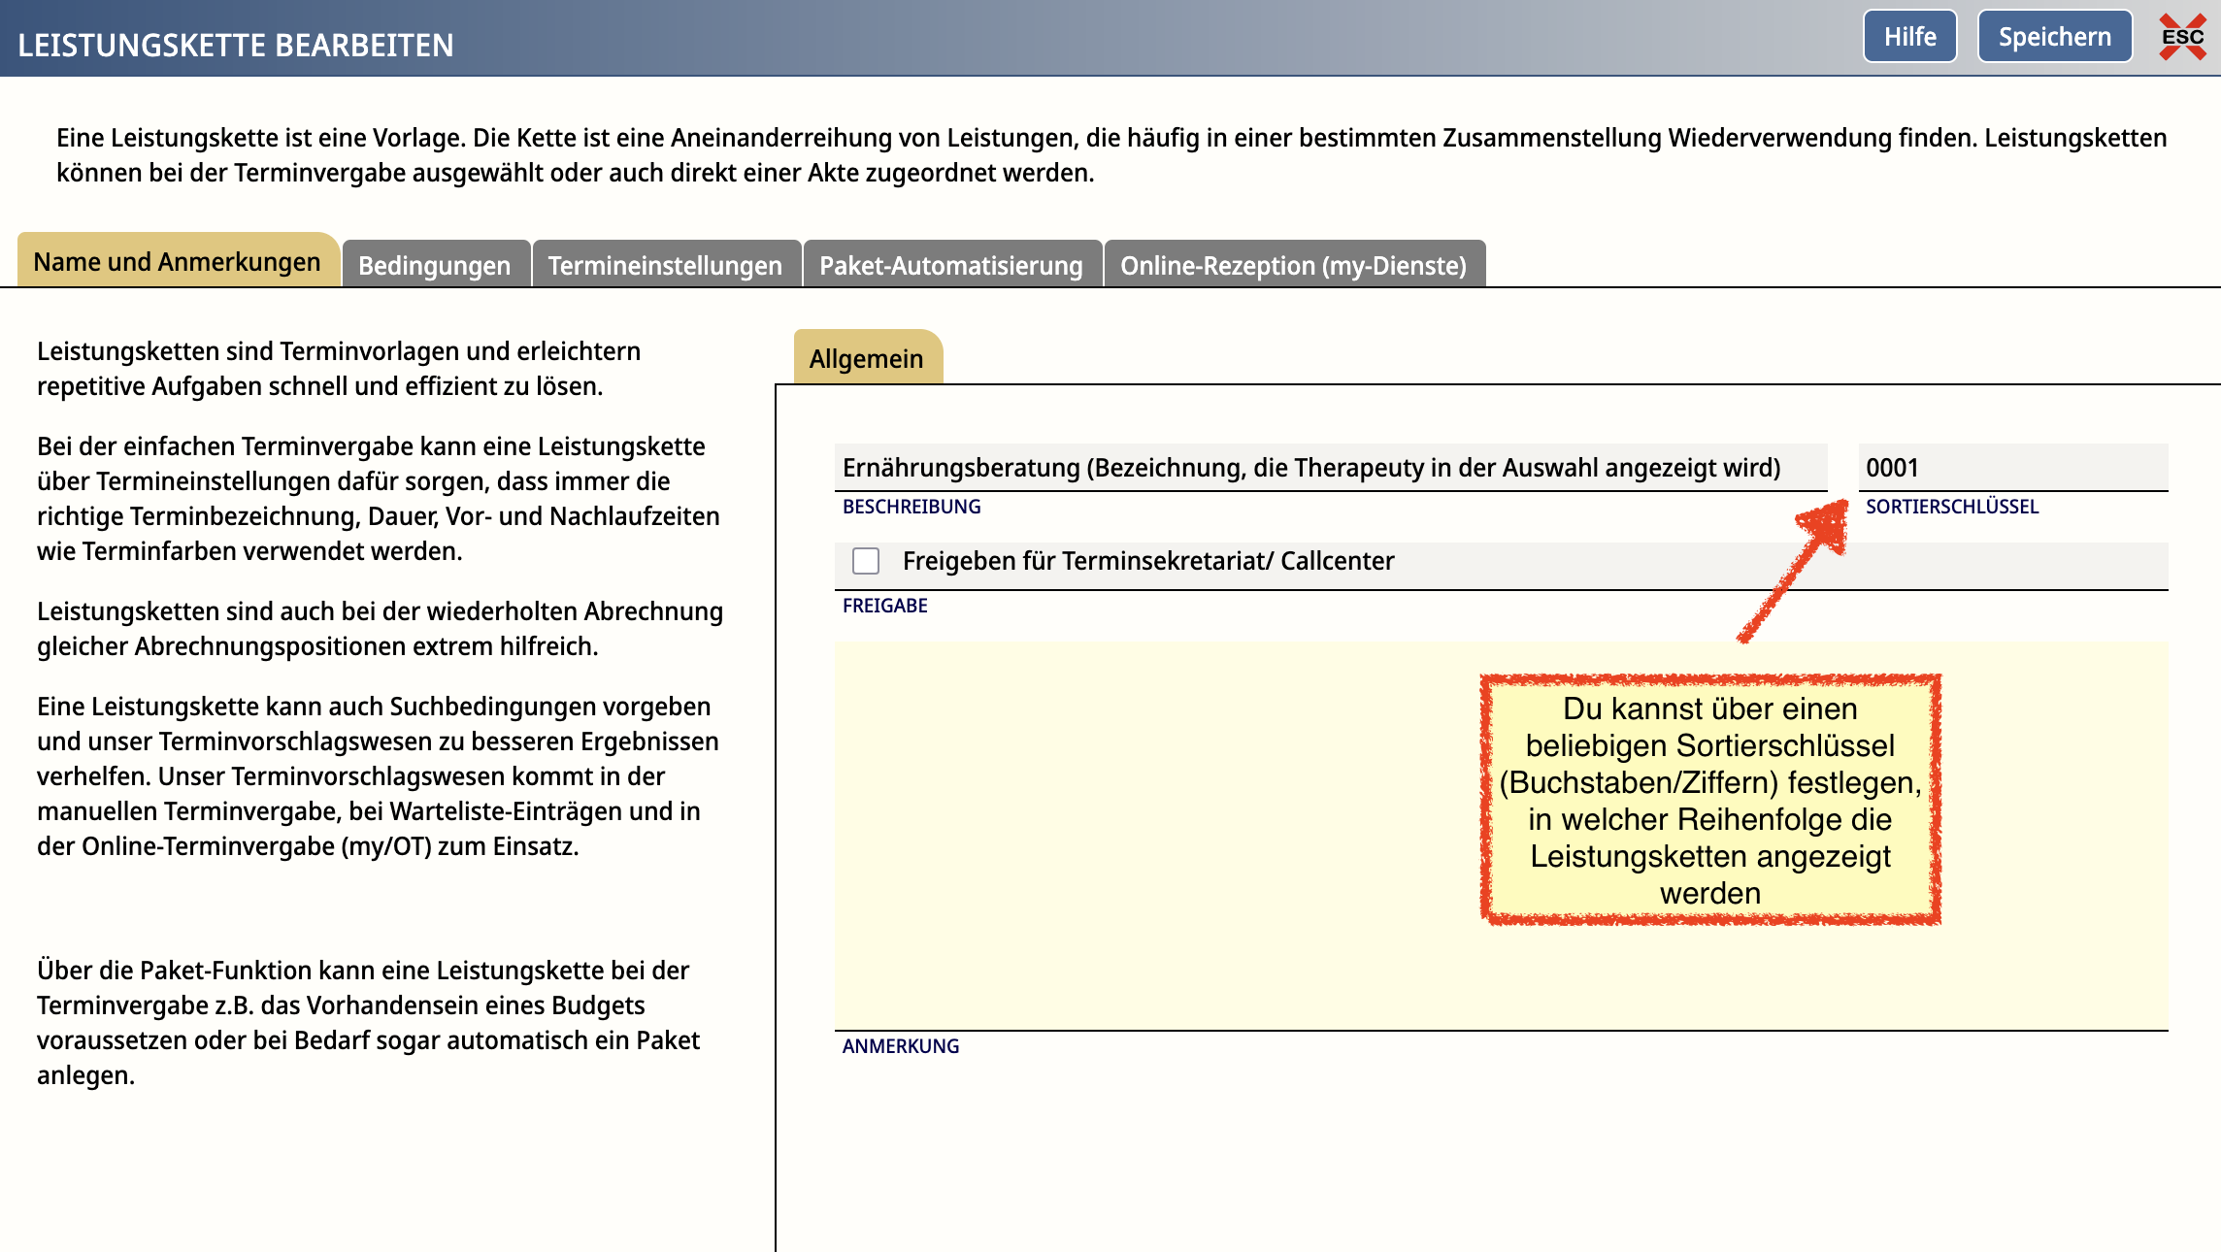
Task: Click the ANMERKUNG field label
Action: click(900, 1046)
